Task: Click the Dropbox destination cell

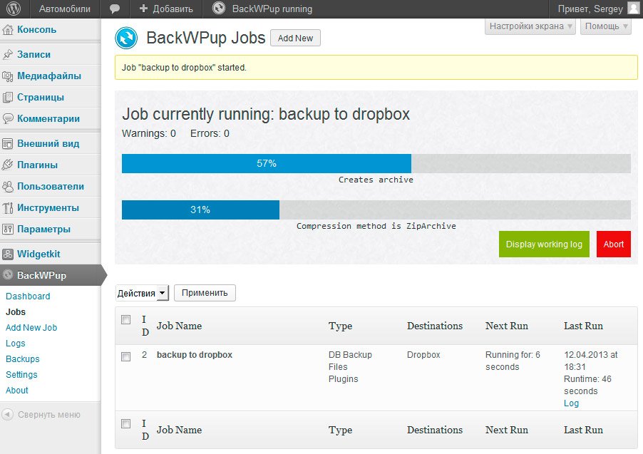Action: coord(423,355)
